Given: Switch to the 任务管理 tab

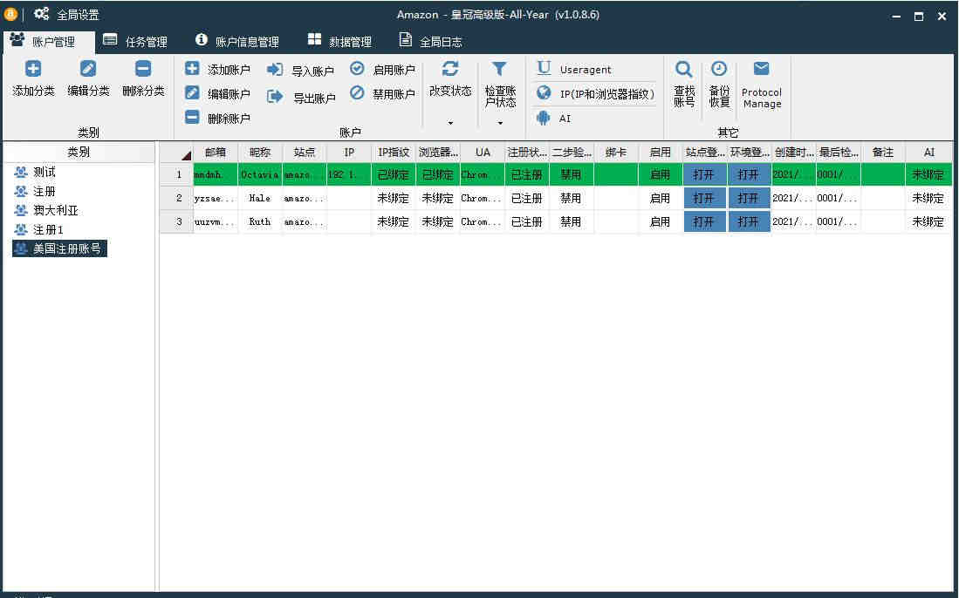Looking at the screenshot, I should pyautogui.click(x=135, y=42).
